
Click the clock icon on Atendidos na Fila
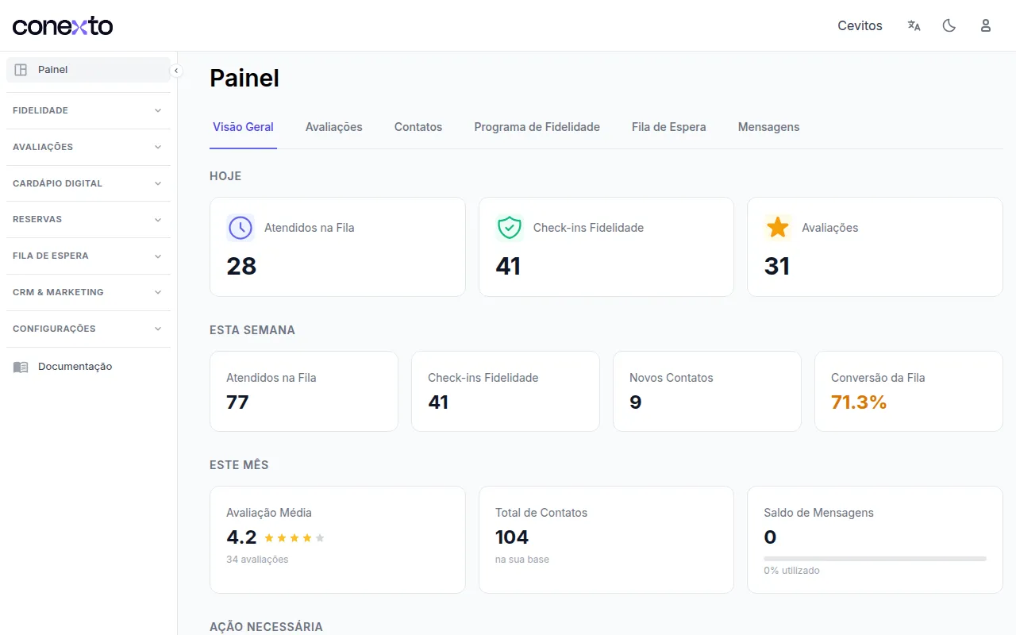click(241, 228)
